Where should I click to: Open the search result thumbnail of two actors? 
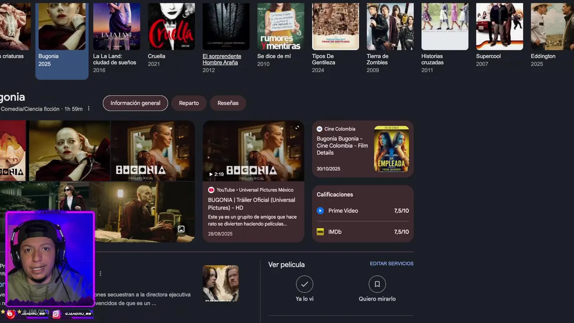pyautogui.click(x=221, y=283)
